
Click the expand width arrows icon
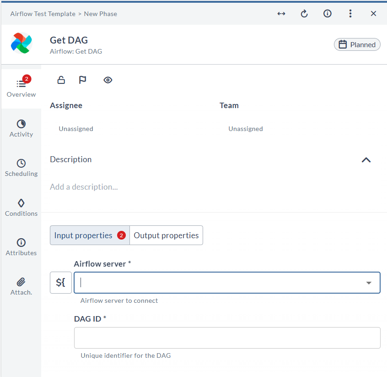(281, 14)
